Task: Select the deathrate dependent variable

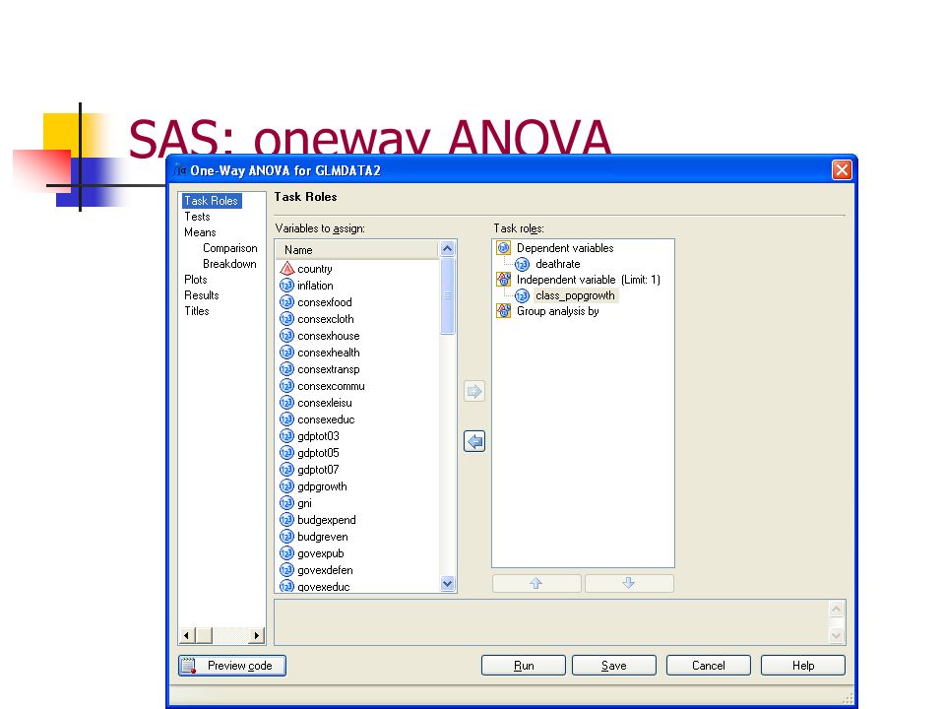Action: 558,264
